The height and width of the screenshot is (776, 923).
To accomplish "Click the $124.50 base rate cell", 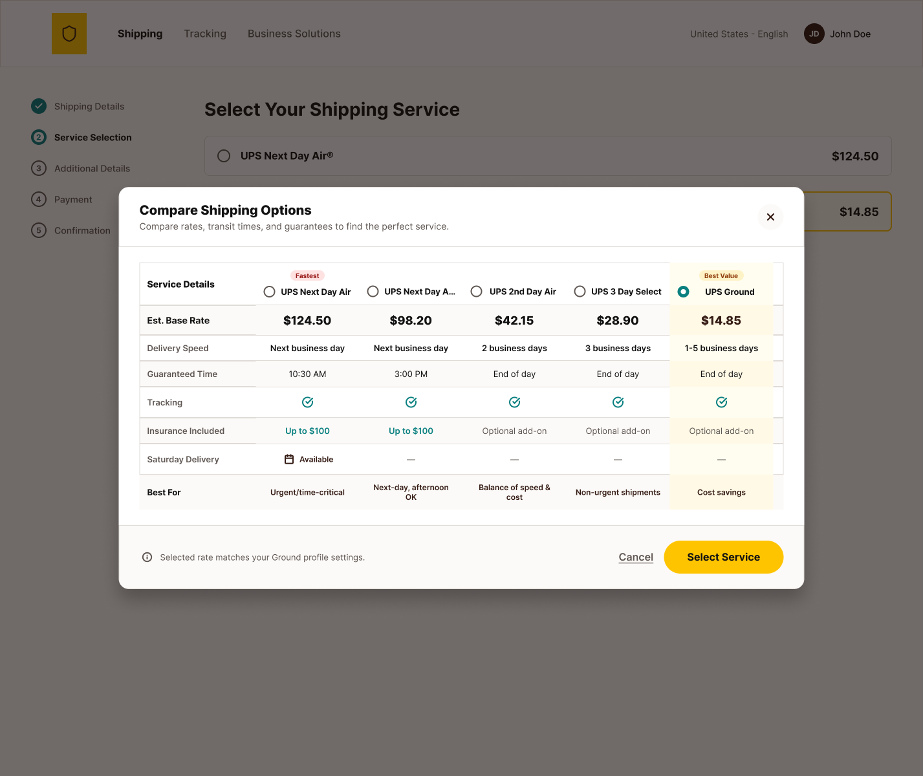I will click(307, 320).
